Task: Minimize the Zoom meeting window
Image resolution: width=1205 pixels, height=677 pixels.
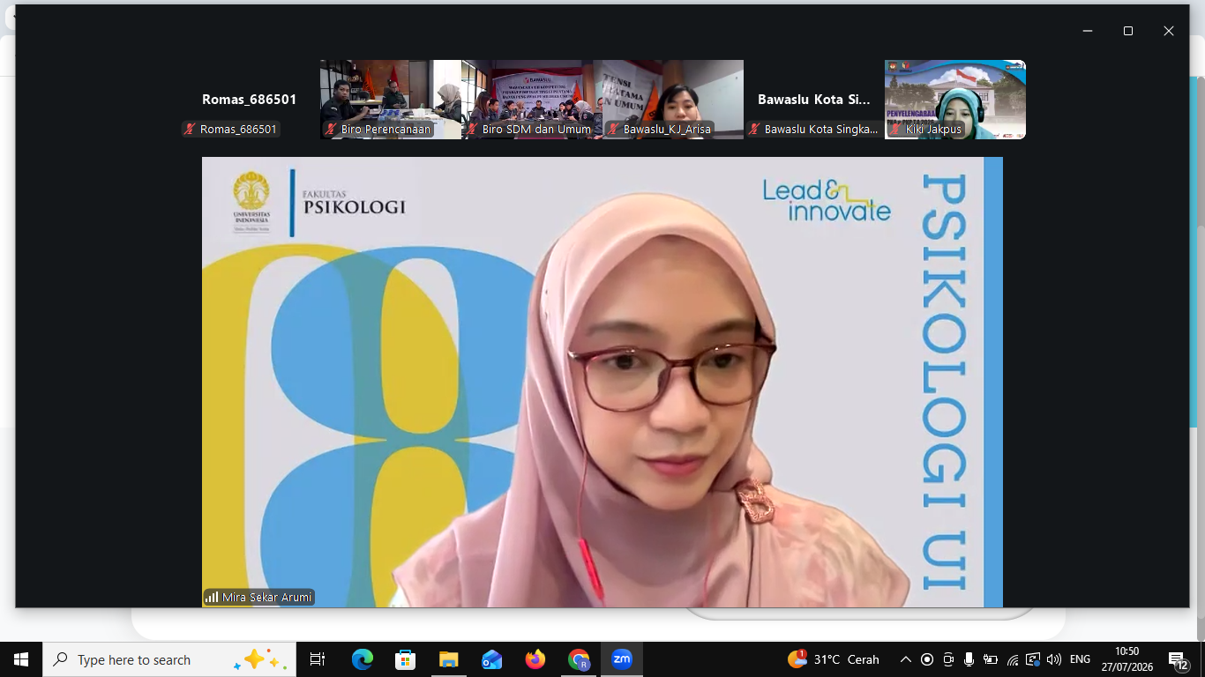Action: coord(1088,31)
